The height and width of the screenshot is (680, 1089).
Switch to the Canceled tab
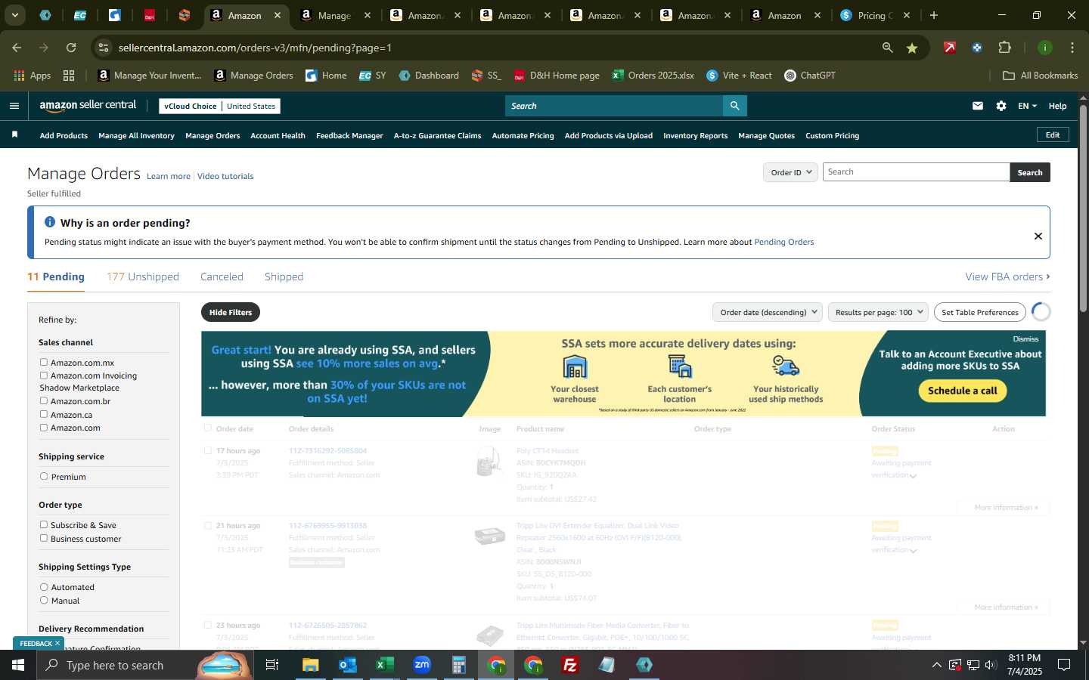pyautogui.click(x=222, y=277)
